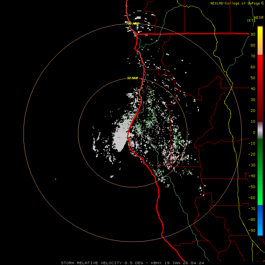This screenshot has width=265, height=265.
Task: Click the yellow-orange segment of the velocity scale
Action: tap(260, 41)
